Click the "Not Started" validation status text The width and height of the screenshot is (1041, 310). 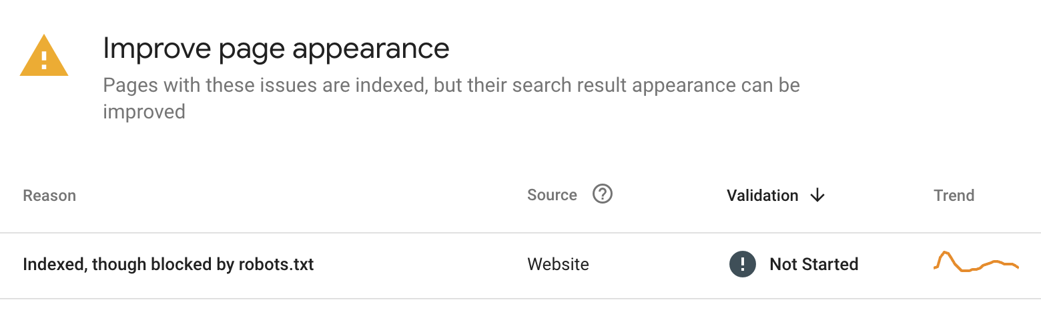pyautogui.click(x=813, y=265)
